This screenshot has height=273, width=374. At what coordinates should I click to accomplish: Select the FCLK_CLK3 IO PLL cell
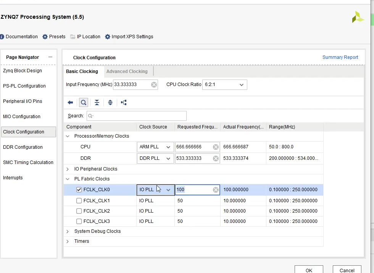tap(156, 221)
